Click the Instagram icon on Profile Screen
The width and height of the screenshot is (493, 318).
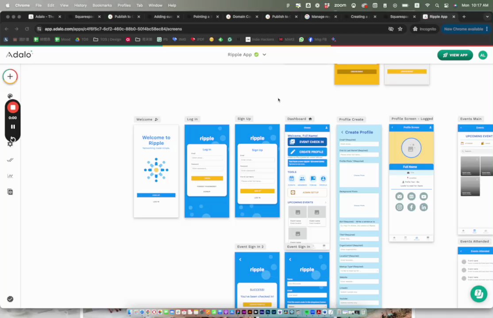(399, 207)
